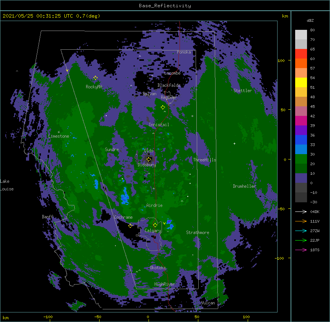Click the Lacombe label
Image resolution: width=330 pixels, height=322 pixels.
[172, 73]
